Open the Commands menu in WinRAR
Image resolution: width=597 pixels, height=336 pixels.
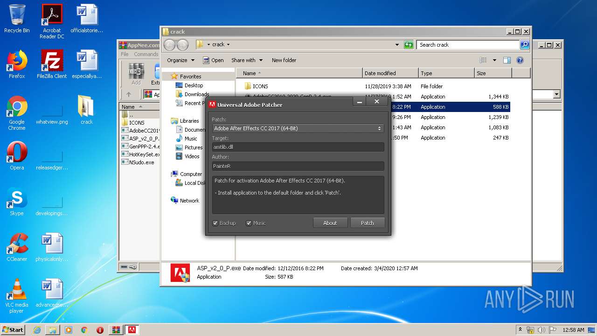(146, 54)
